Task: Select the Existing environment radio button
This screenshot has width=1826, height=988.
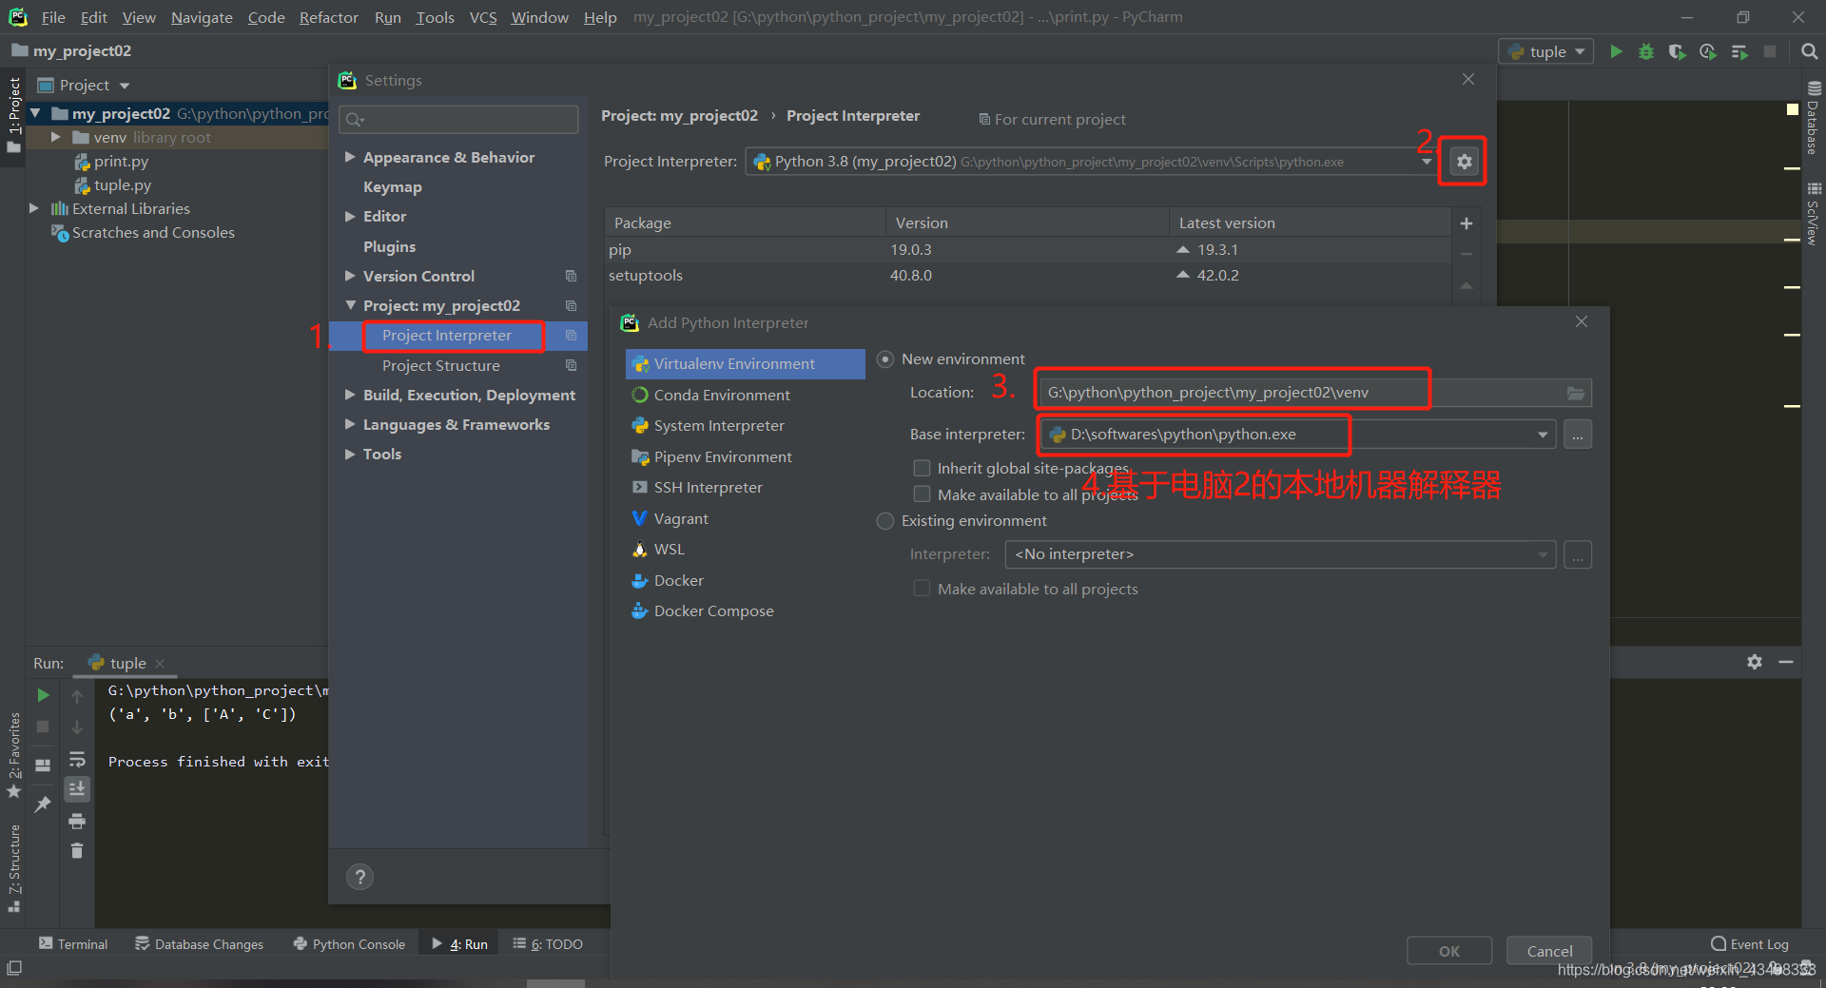Action: (x=885, y=521)
